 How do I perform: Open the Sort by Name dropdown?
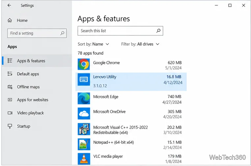pyautogui.click(x=93, y=44)
